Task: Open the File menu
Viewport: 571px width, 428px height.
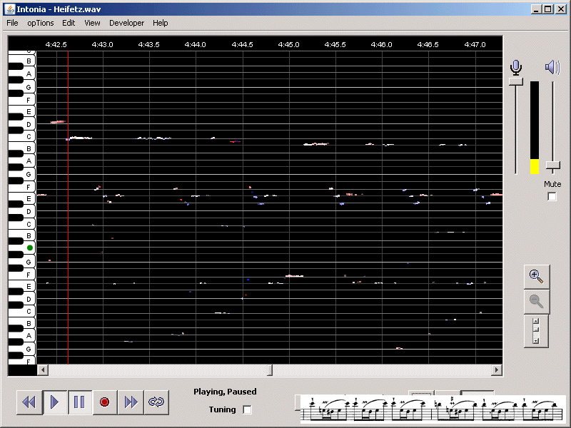Action: [12, 23]
